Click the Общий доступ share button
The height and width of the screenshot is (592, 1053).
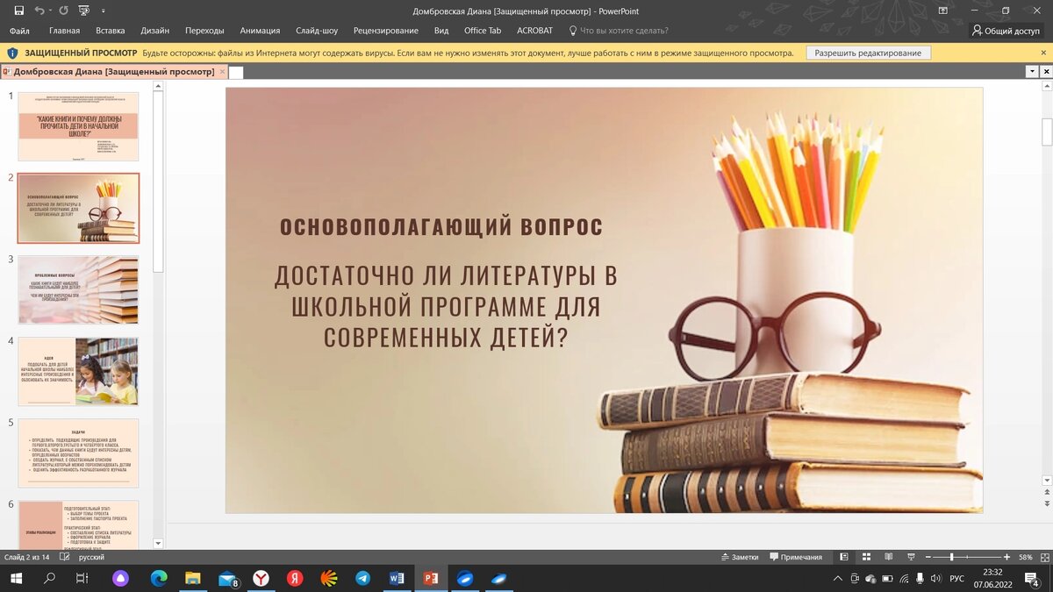tap(1006, 30)
